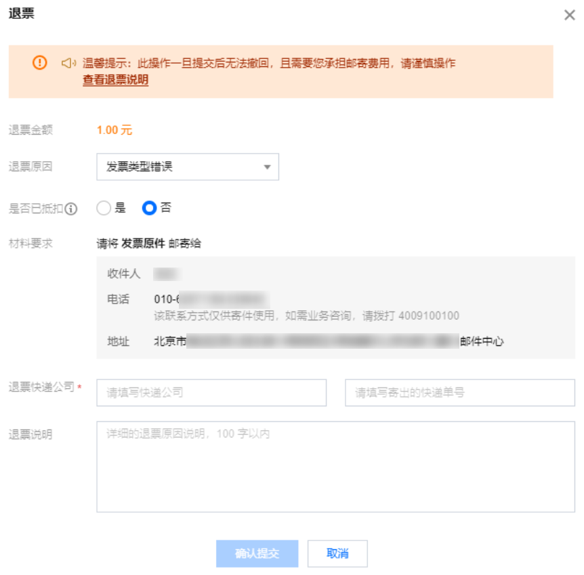
Task: Click the phone number starting 010
Action: pos(209,299)
